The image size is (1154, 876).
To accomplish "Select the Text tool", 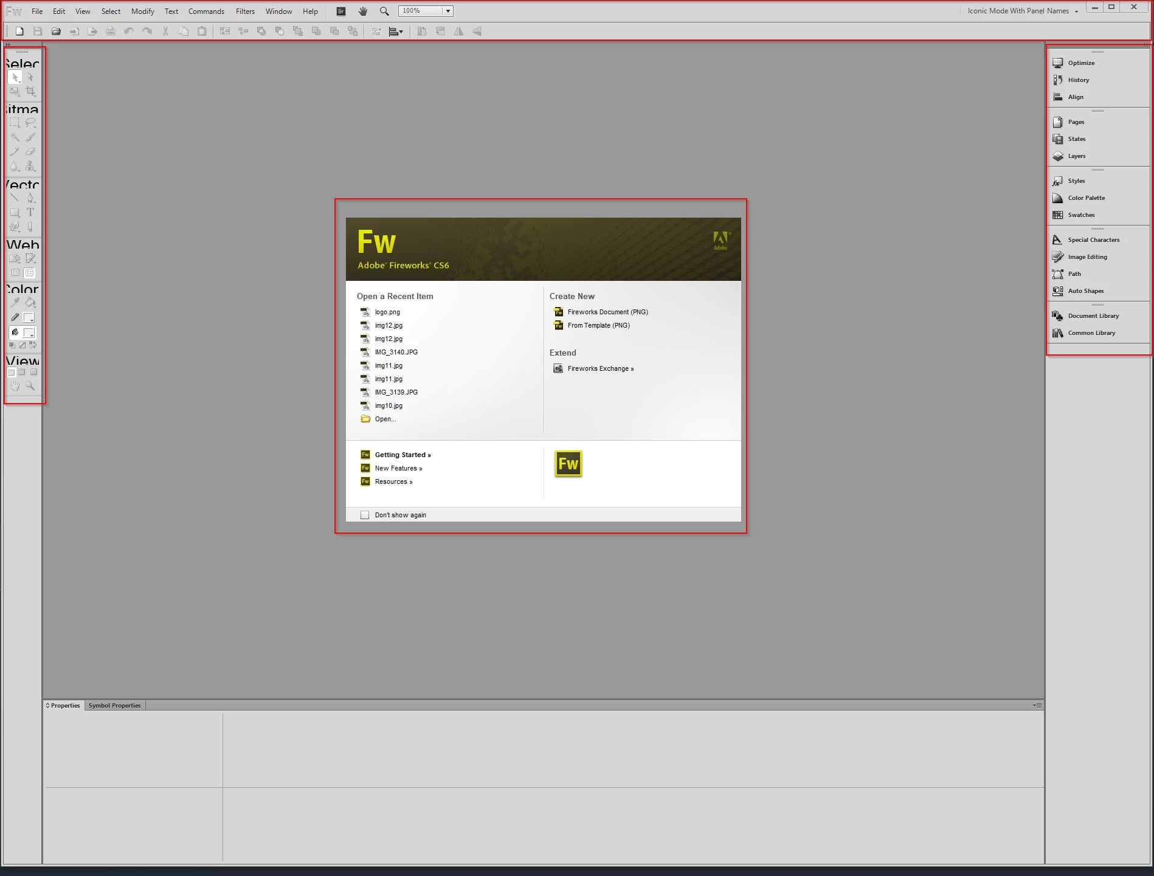I will [30, 213].
